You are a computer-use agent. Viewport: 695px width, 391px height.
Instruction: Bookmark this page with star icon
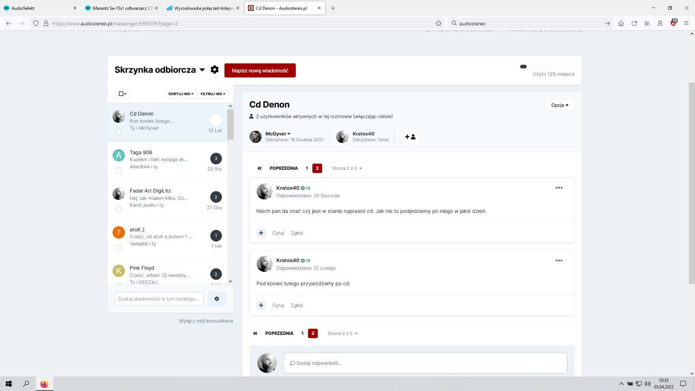(439, 23)
